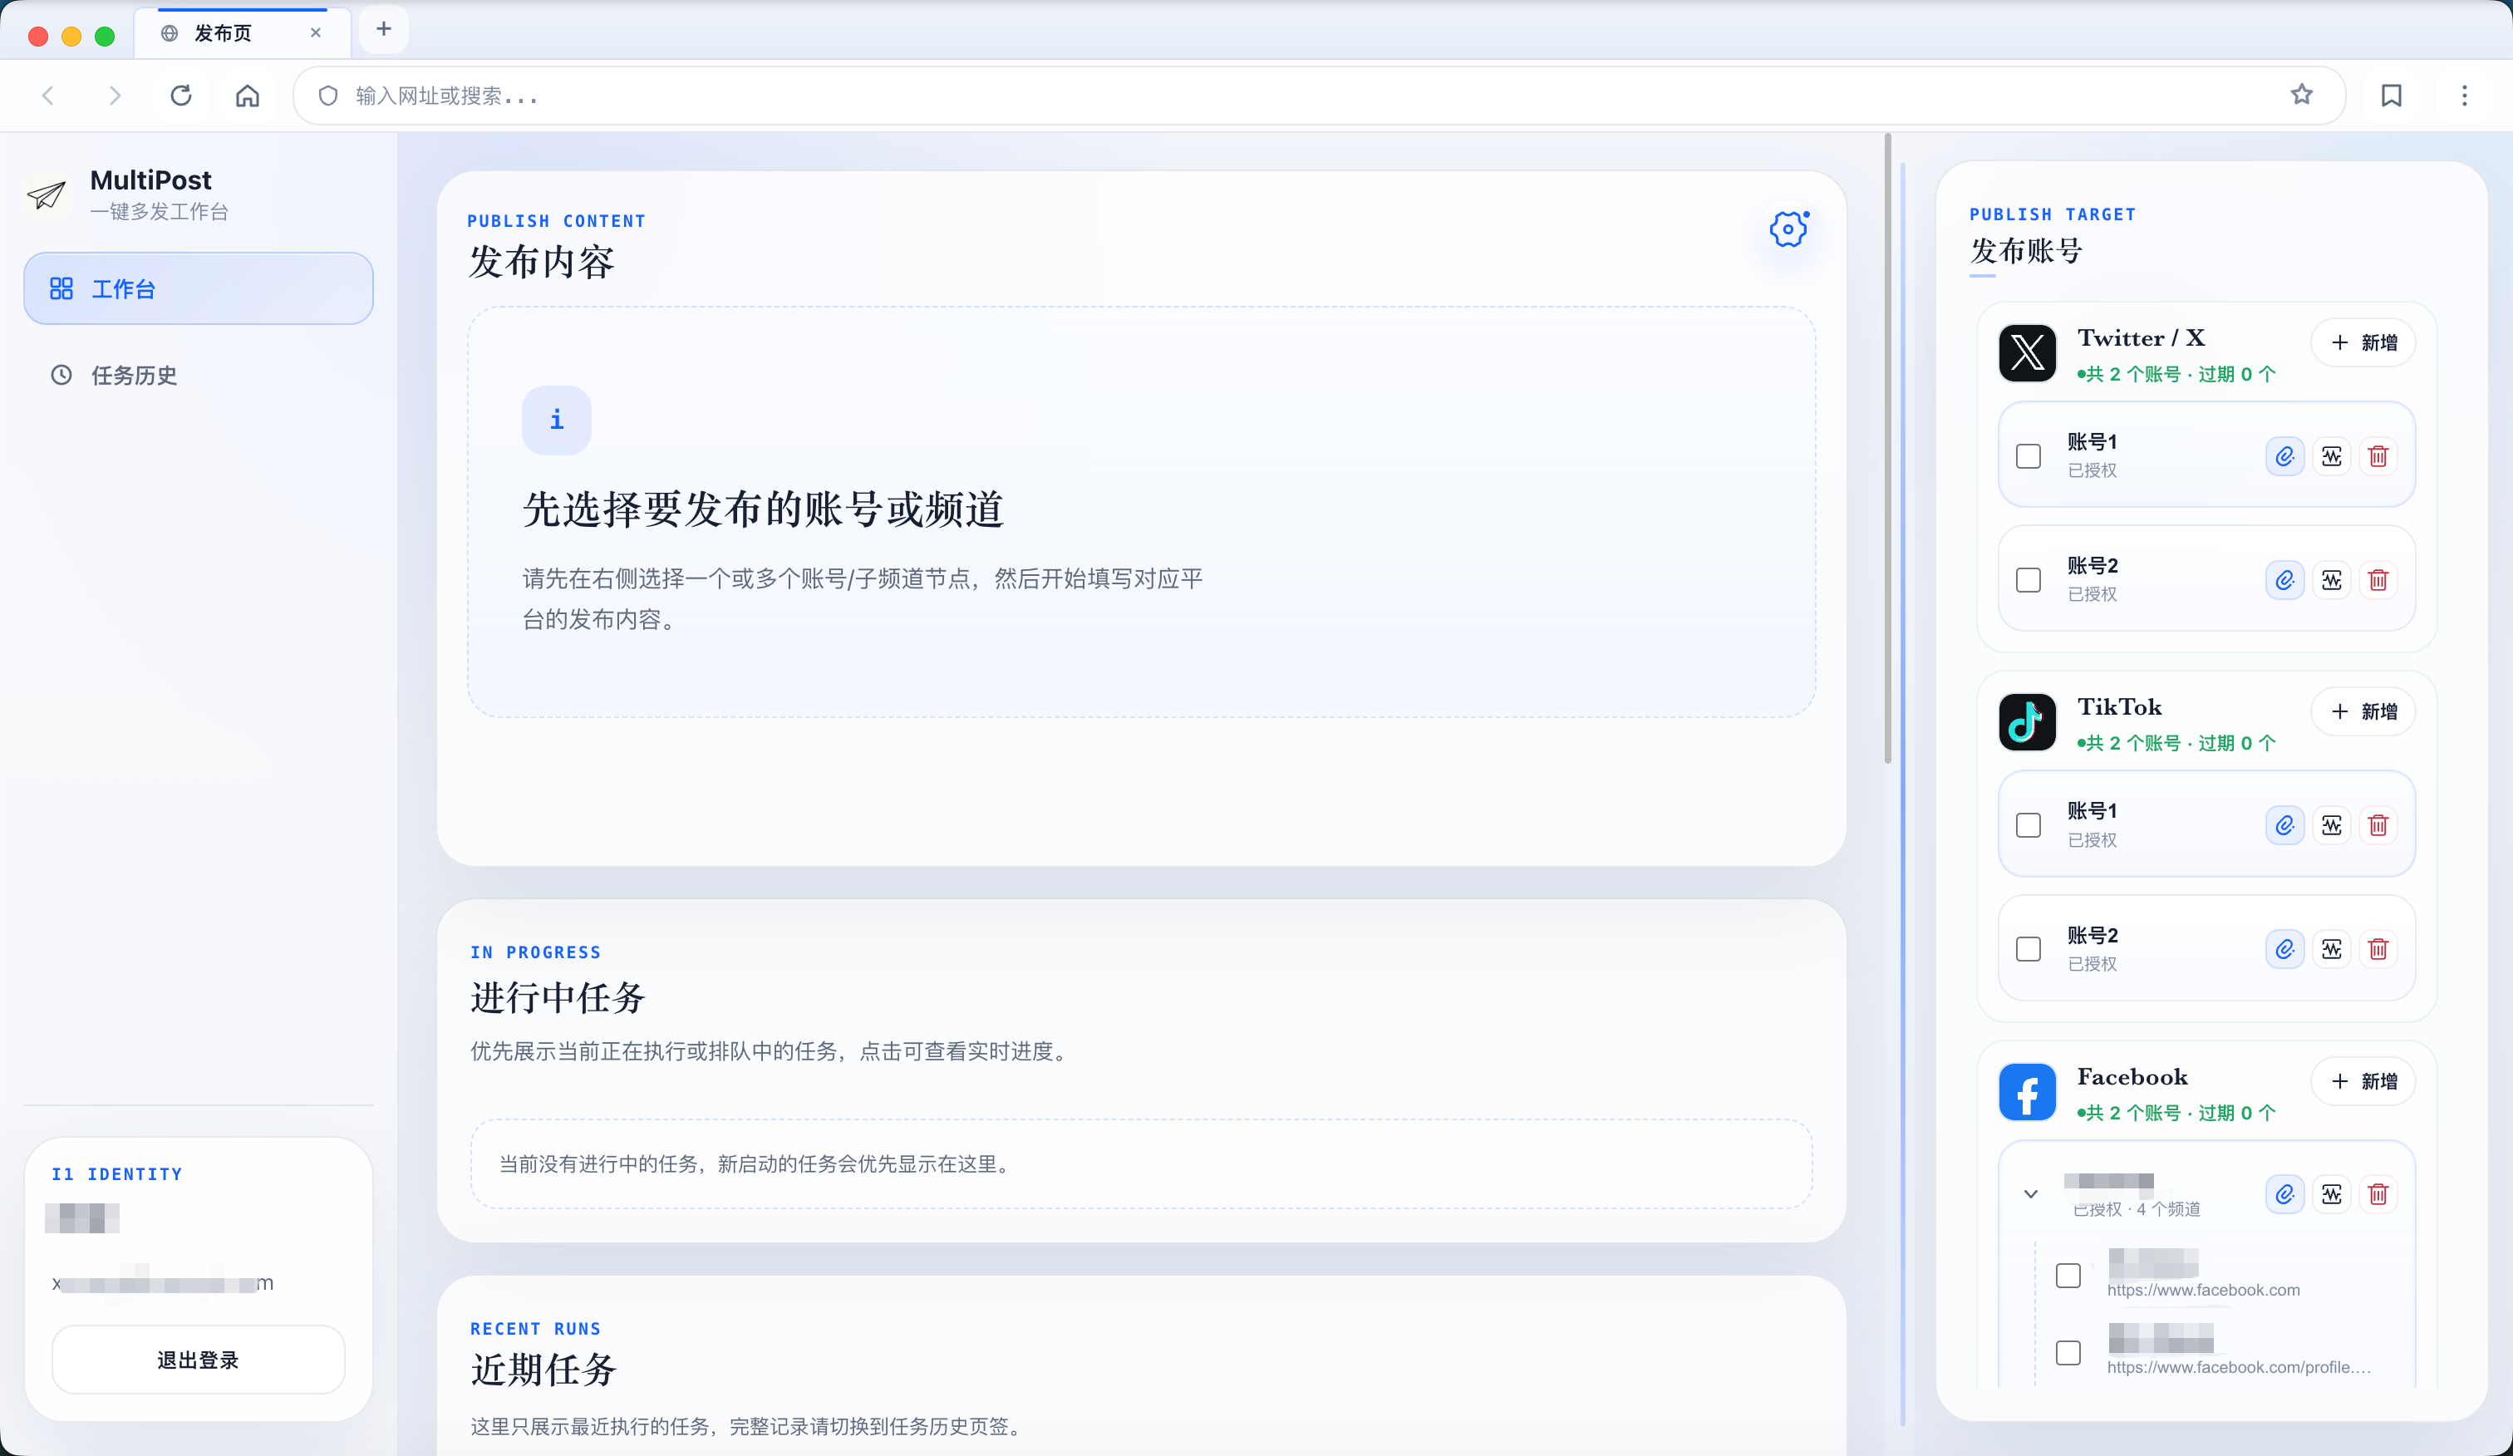2513x1456 pixels.
Task: Delete TikTok 账号2 with trash icon
Action: (x=2378, y=949)
